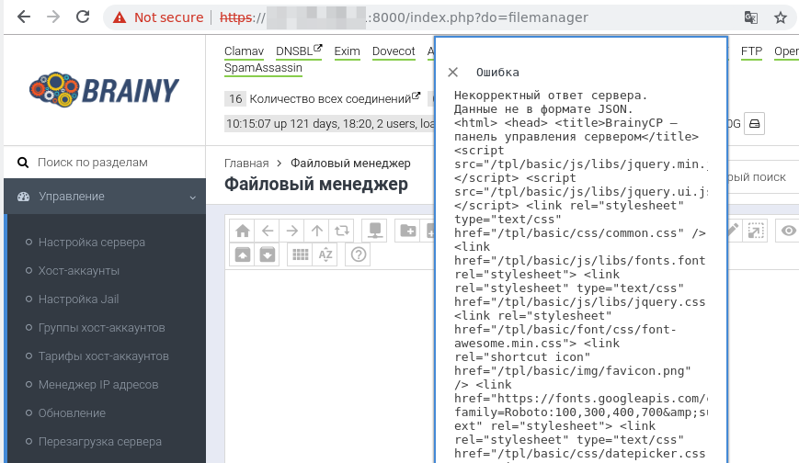Screen dimensions: 799x463
Task: Go up one directory with up arrow
Action: pos(316,231)
